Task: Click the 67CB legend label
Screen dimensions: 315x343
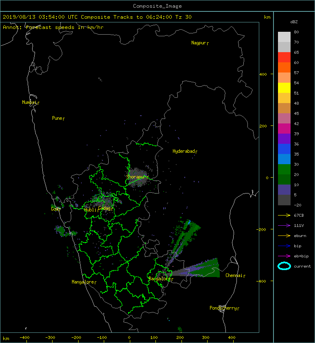Action: pos(299,215)
